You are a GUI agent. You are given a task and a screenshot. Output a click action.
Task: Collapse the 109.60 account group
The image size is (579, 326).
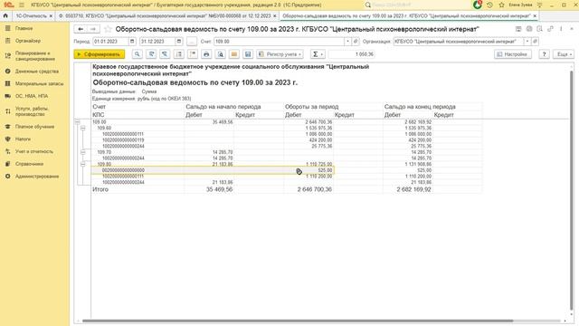point(83,128)
